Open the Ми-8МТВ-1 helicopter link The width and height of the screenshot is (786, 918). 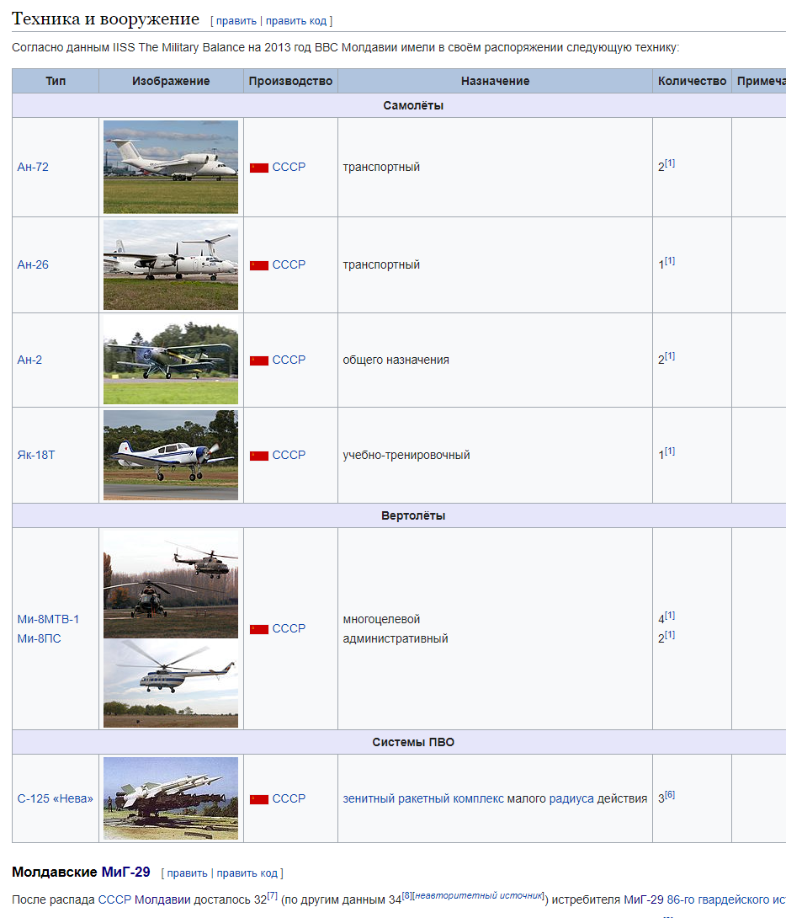pos(48,619)
